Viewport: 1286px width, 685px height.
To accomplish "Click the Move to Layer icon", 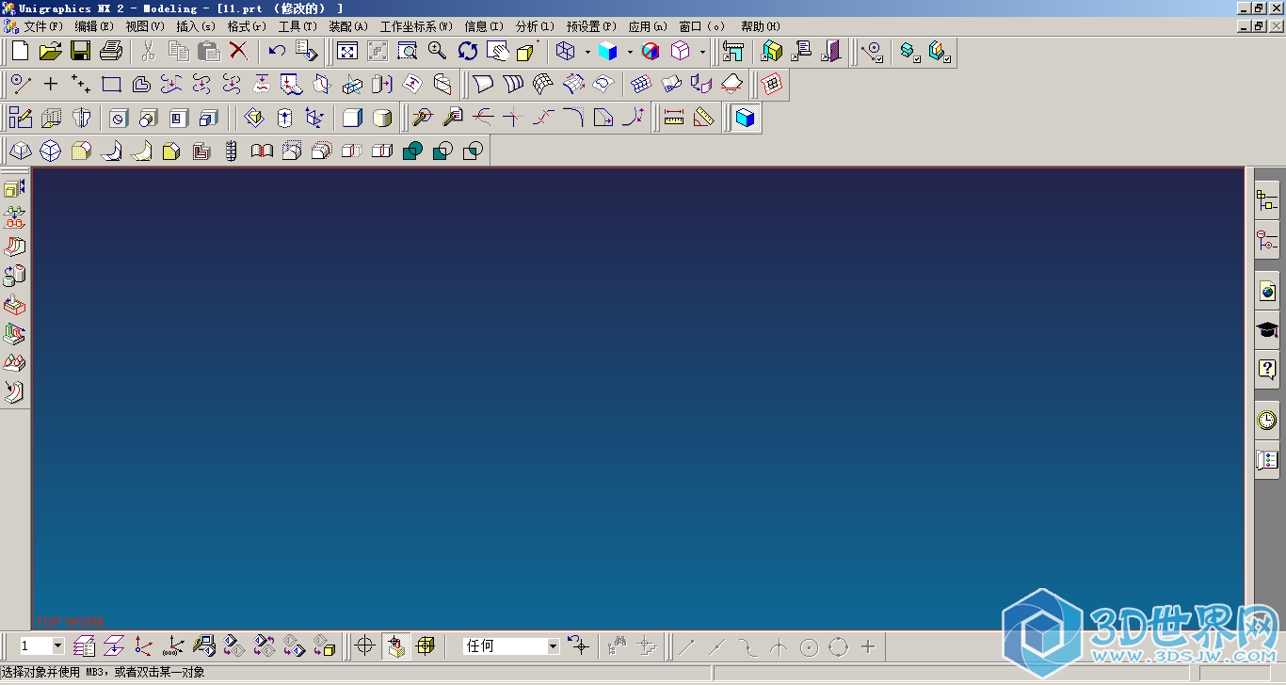I will 114,645.
